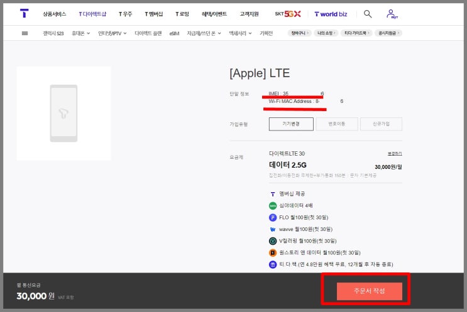
Task: Open the T 멤버십 menu
Action: pos(154,14)
